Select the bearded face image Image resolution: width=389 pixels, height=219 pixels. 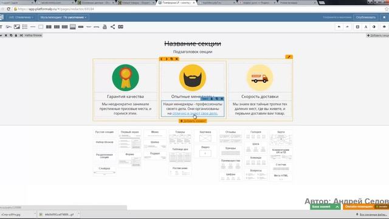[x=193, y=78]
